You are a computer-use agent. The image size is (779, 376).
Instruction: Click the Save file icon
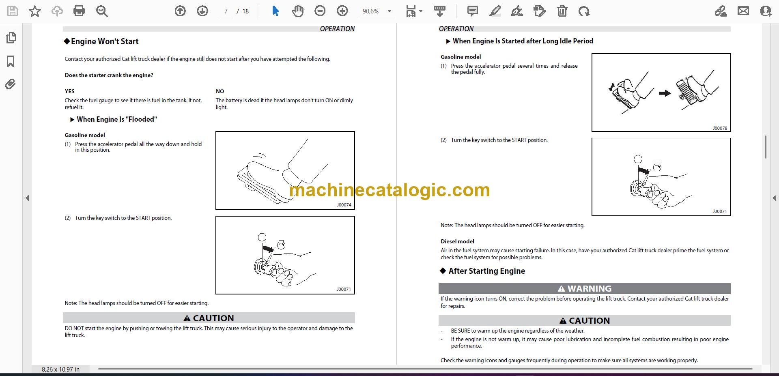click(13, 11)
